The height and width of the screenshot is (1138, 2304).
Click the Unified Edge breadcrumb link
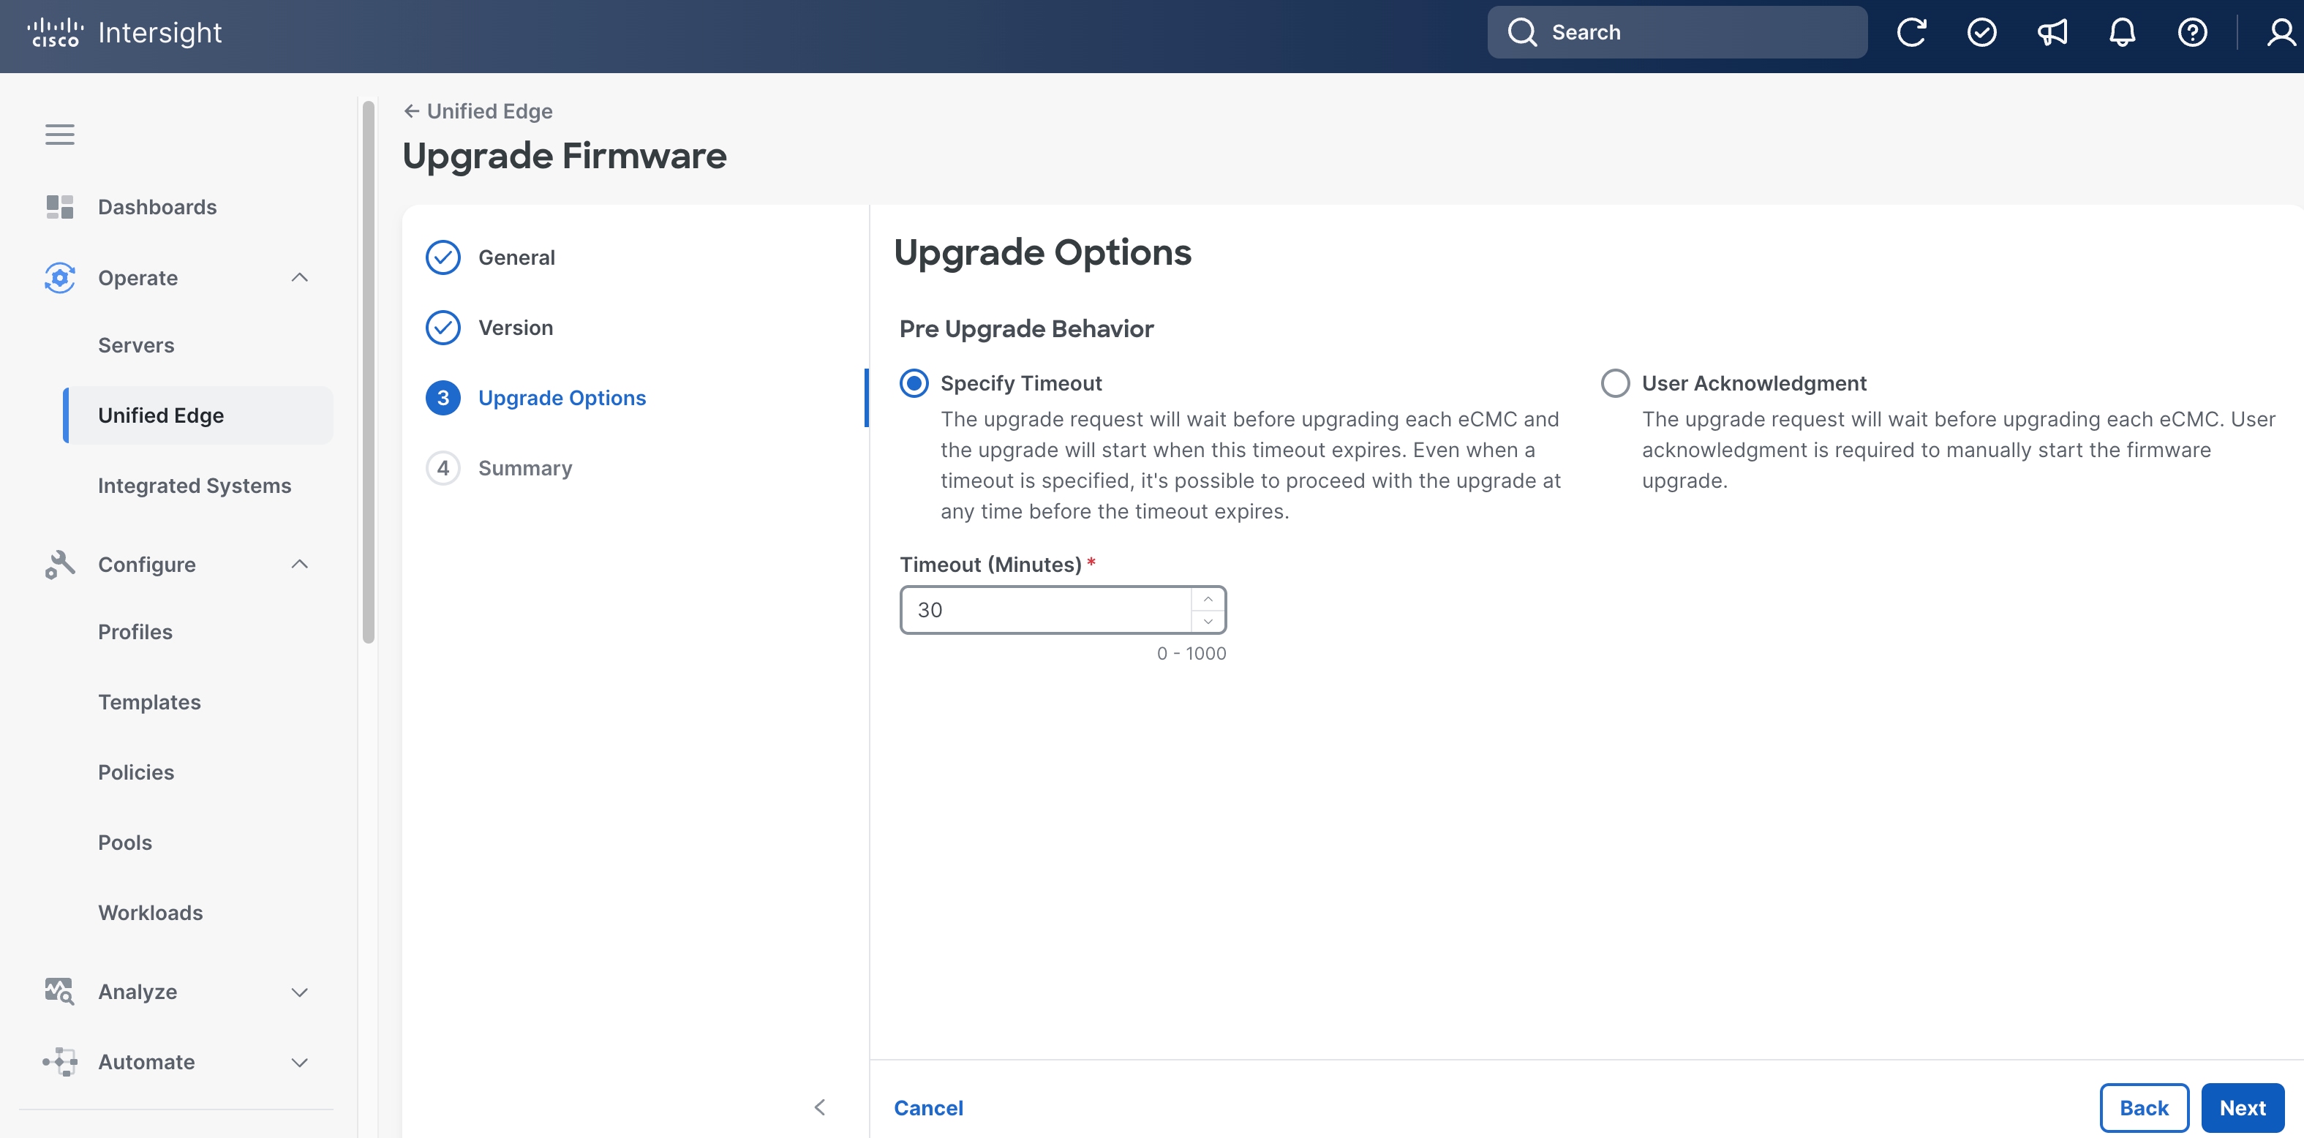pyautogui.click(x=489, y=111)
